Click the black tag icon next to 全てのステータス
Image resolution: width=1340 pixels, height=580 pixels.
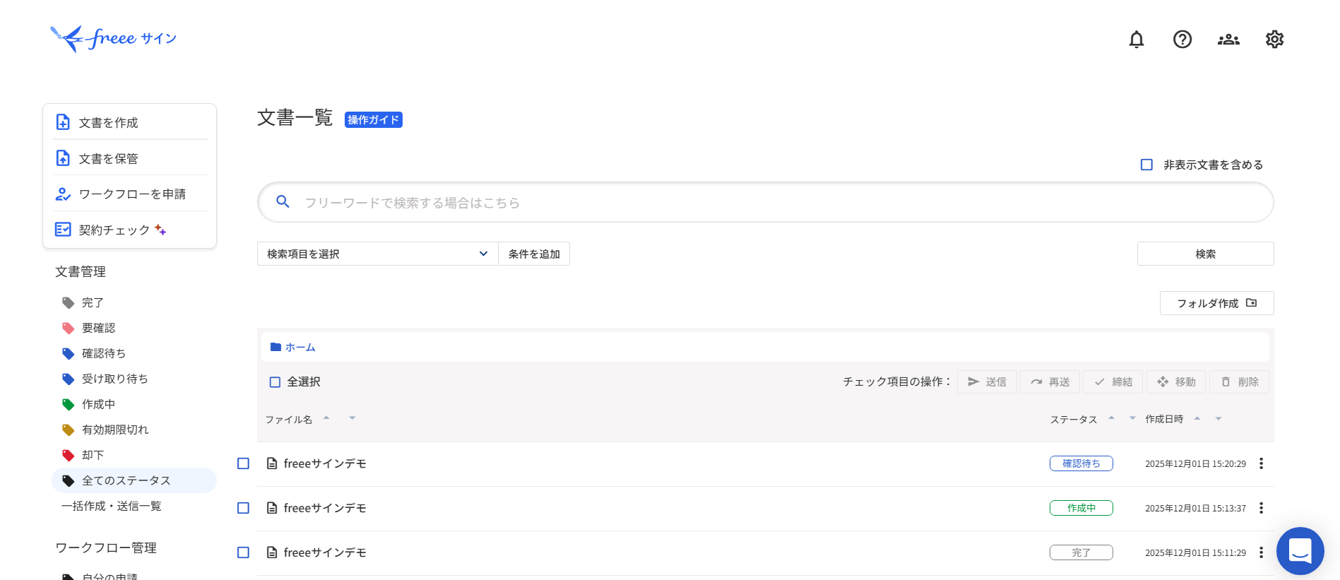pos(69,481)
